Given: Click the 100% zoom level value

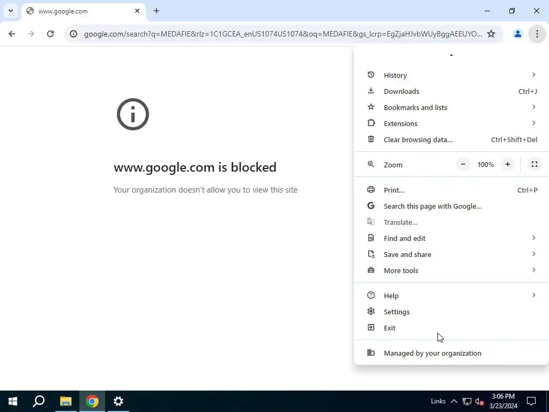Looking at the screenshot, I should tap(486, 164).
